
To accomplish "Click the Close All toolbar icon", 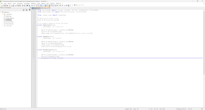I will tap(11, 5).
